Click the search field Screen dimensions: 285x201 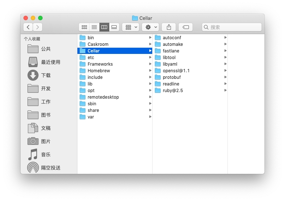click(x=232, y=27)
